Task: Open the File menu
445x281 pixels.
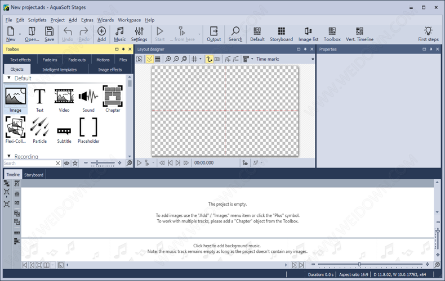Action: 9,20
